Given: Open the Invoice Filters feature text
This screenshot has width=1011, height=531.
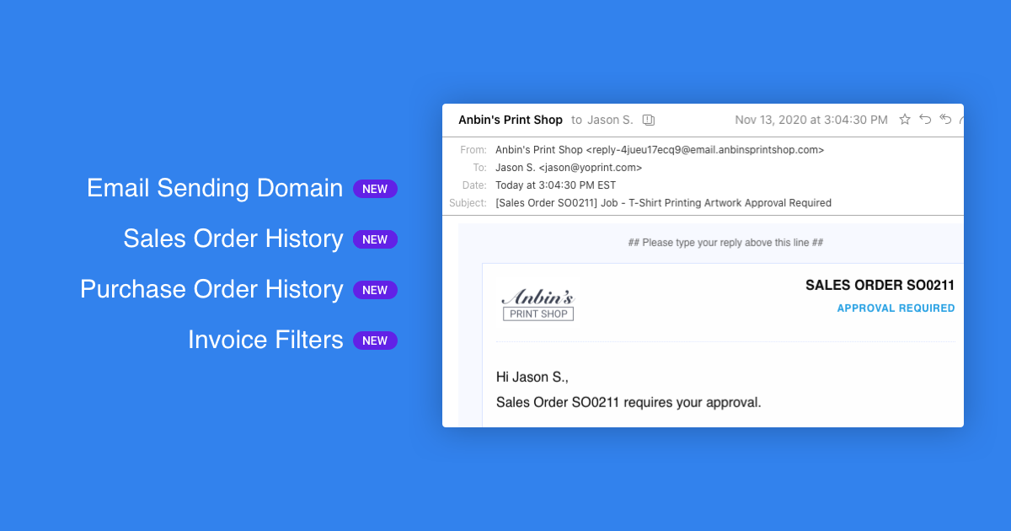Looking at the screenshot, I should tap(265, 340).
